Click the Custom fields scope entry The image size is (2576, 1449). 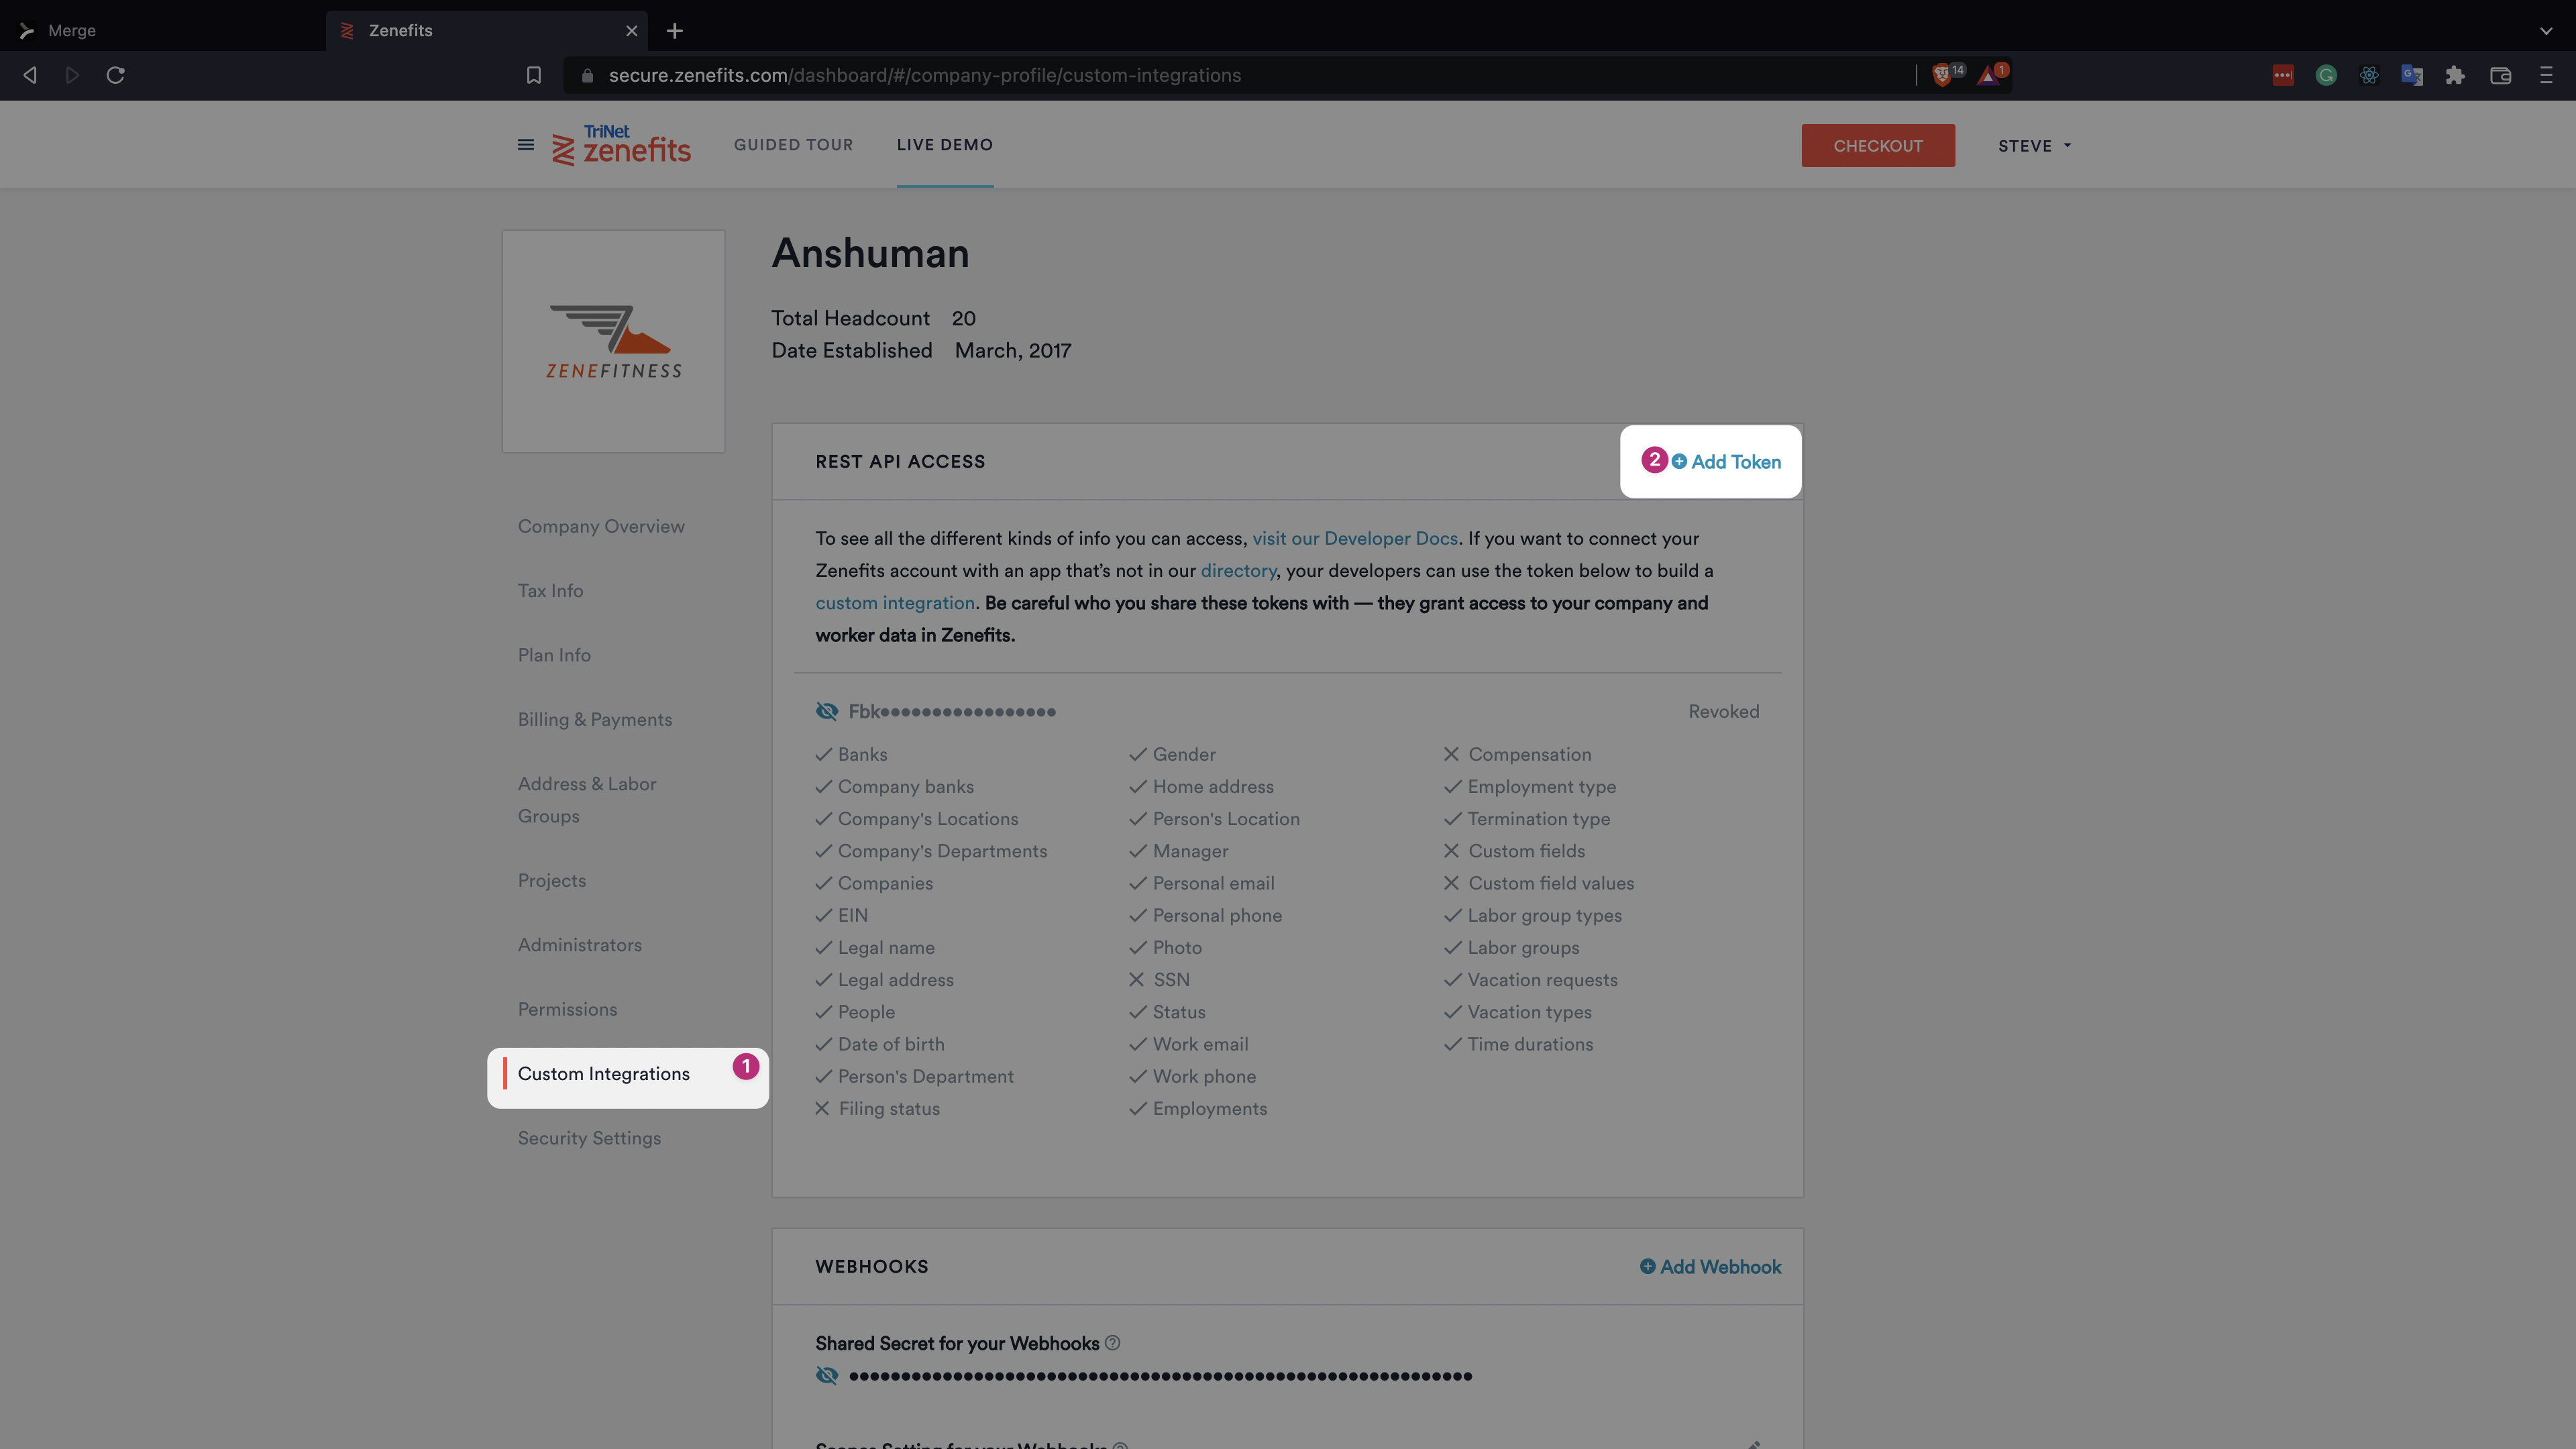pyautogui.click(x=1514, y=851)
